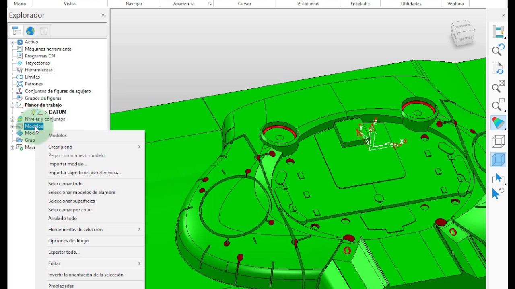
Task: Click the Programas CN icon
Action: (x=20, y=56)
